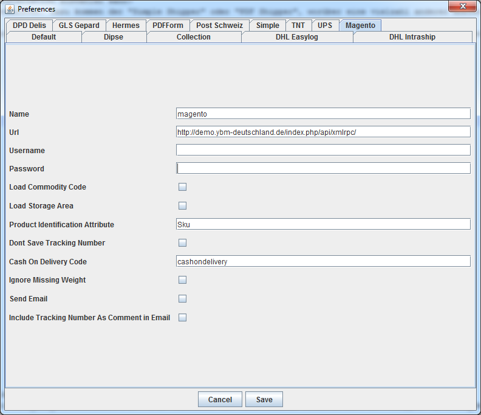Viewport: 481px width, 415px height.
Task: Click Product Identification Attribute field
Action: pos(323,224)
